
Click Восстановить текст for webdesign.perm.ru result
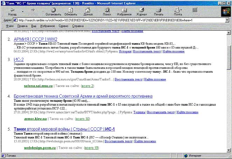click(x=118, y=141)
